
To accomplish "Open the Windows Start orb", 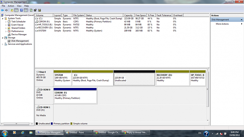I will (x=5, y=133).
